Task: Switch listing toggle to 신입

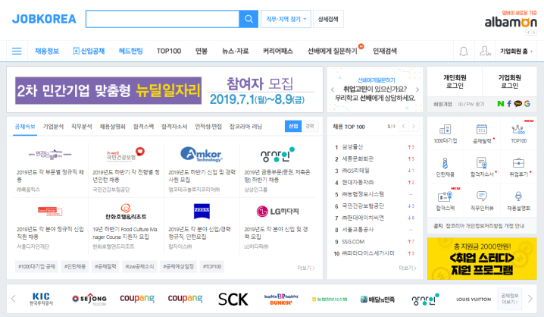Action: 293,126
